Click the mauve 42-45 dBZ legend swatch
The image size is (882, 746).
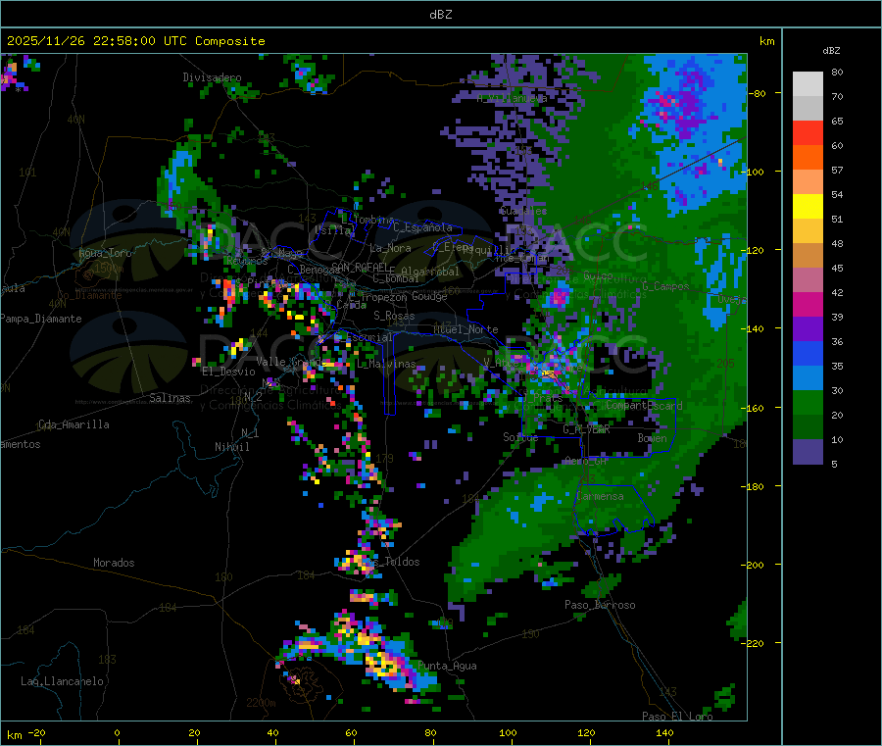[808, 280]
